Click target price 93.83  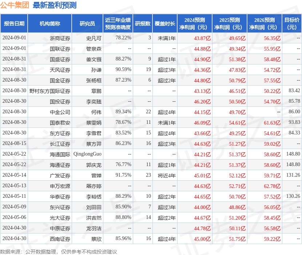tap(294, 122)
